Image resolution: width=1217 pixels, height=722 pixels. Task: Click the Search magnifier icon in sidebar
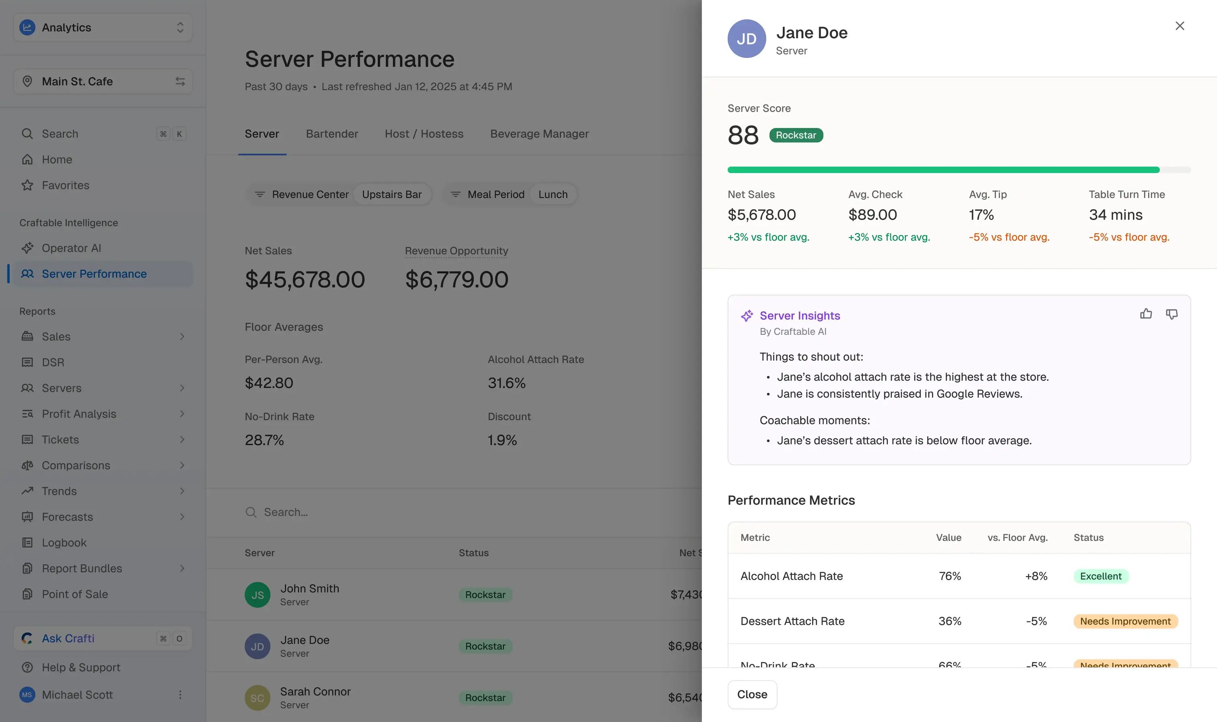[27, 134]
